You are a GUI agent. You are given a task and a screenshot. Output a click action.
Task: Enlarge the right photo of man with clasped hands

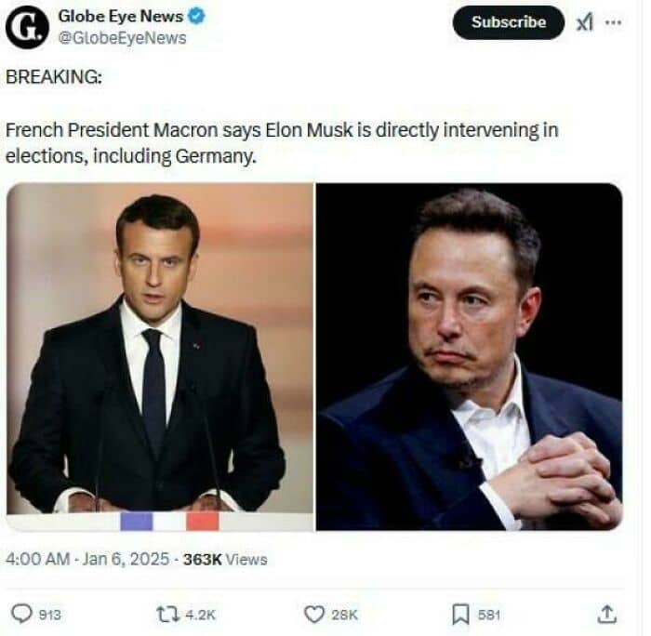[x=469, y=357]
